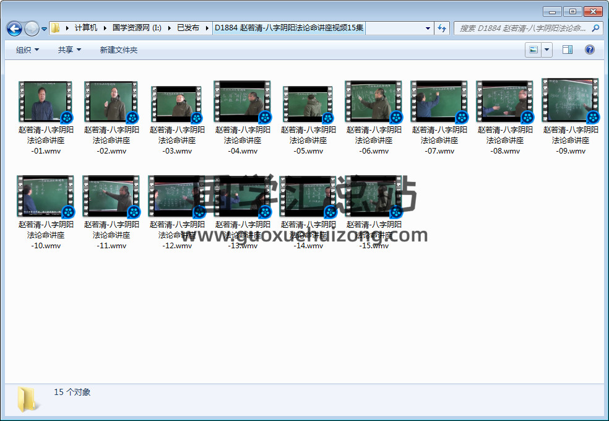Viewport: 609px width, 421px height.
Task: Click into the search input field
Action: tap(522, 28)
